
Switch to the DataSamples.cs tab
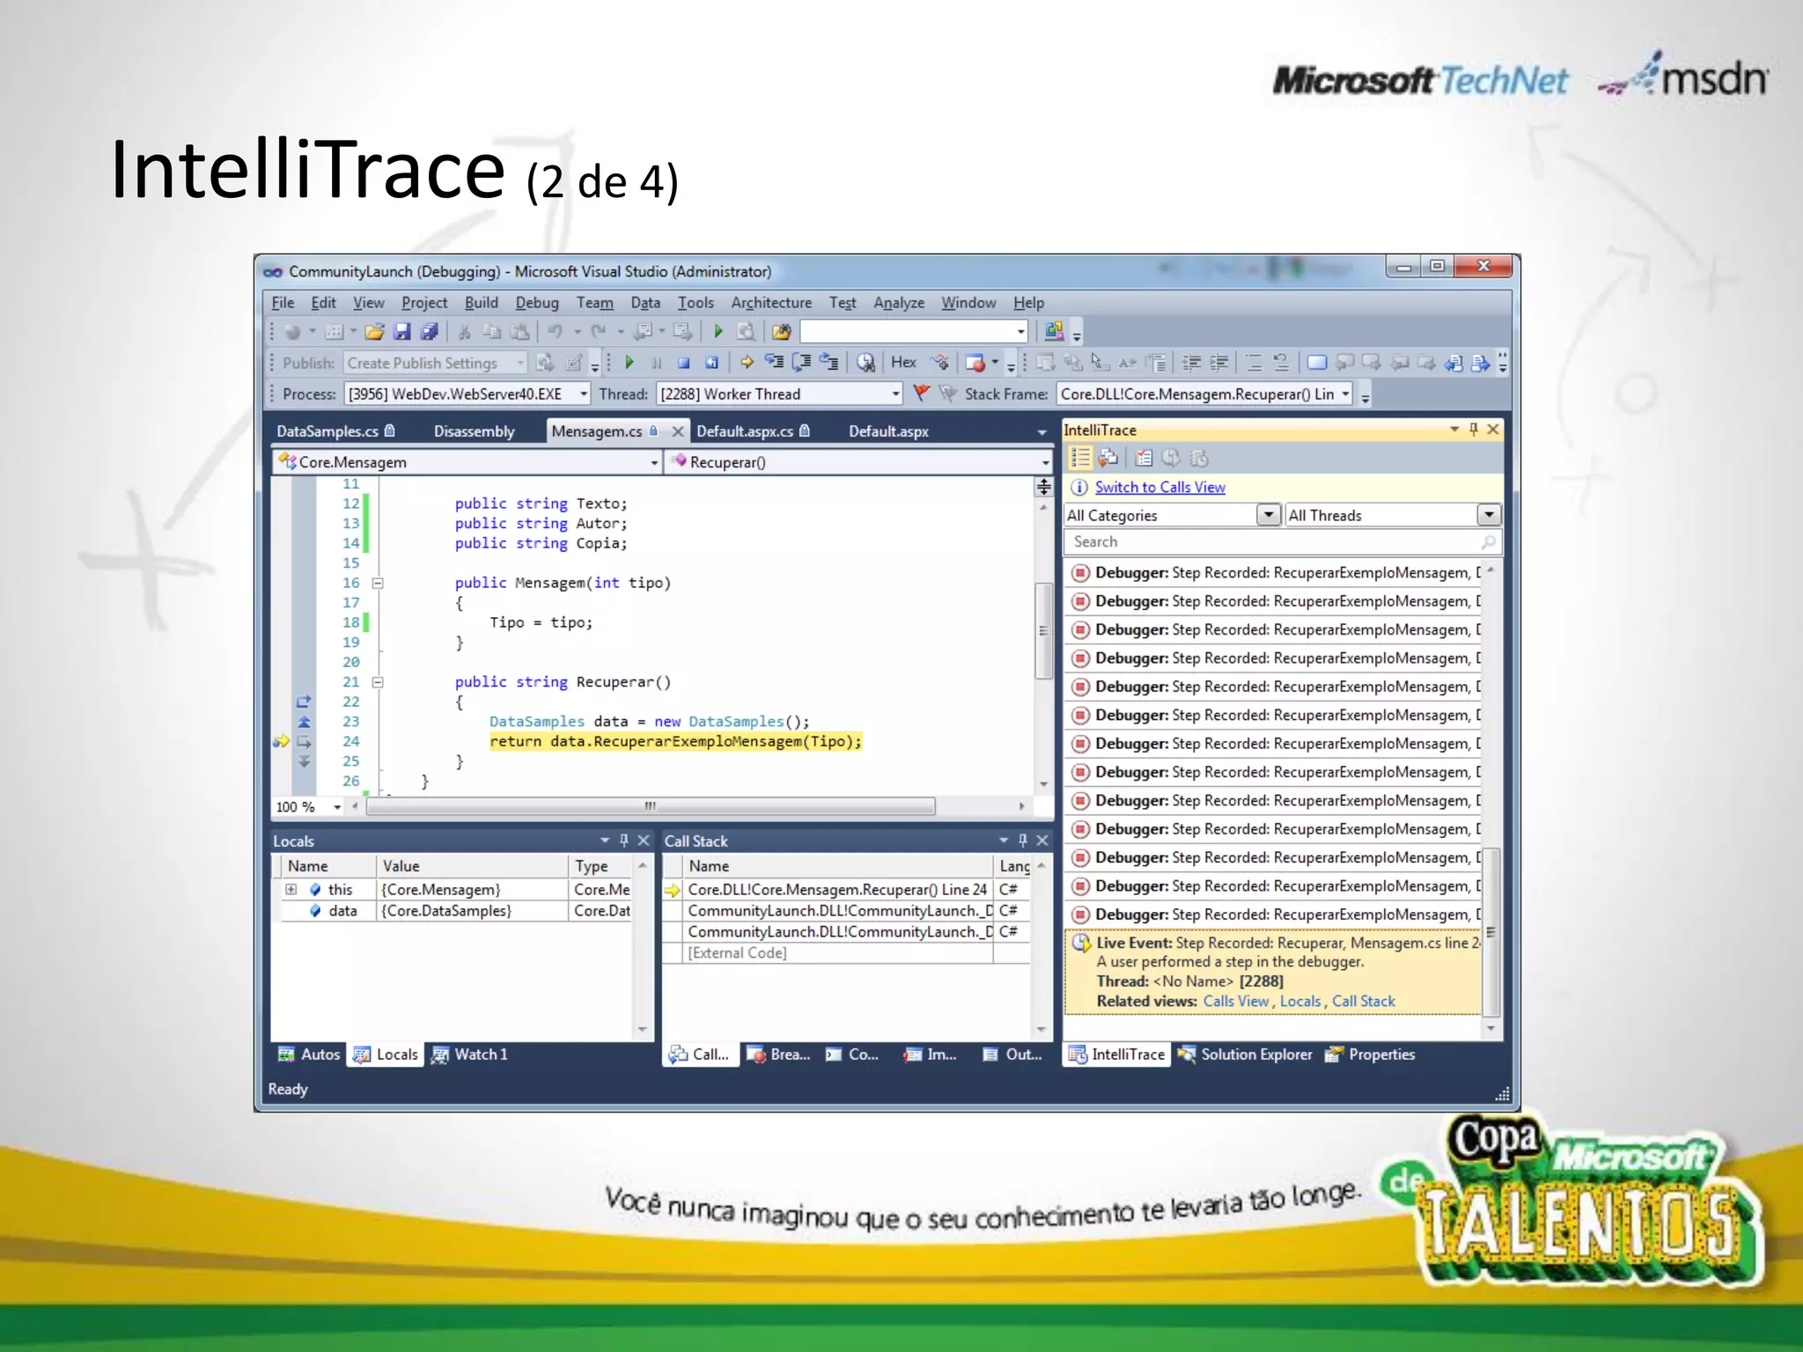click(x=335, y=431)
